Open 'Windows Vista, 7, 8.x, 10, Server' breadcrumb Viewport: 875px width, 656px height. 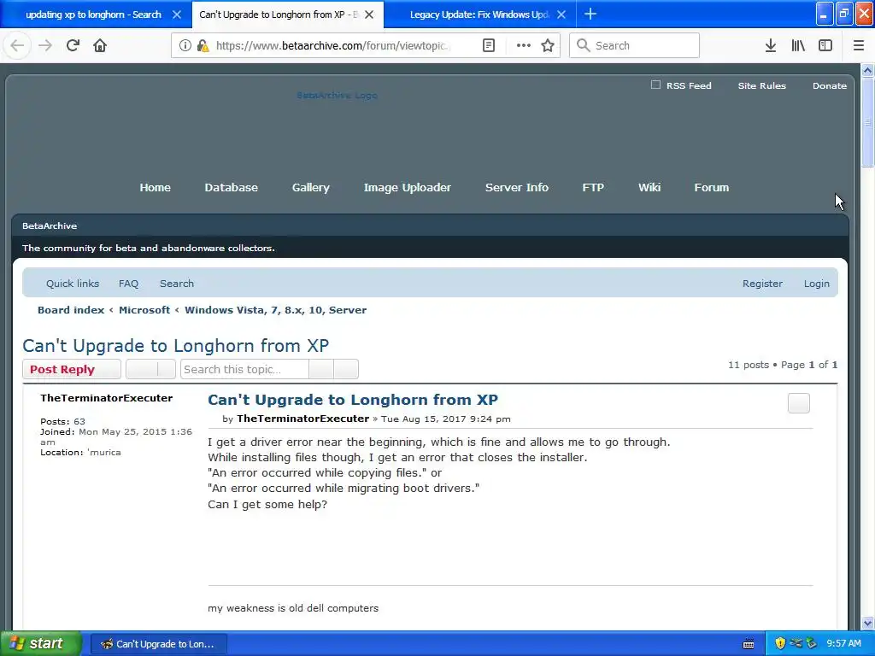(276, 309)
